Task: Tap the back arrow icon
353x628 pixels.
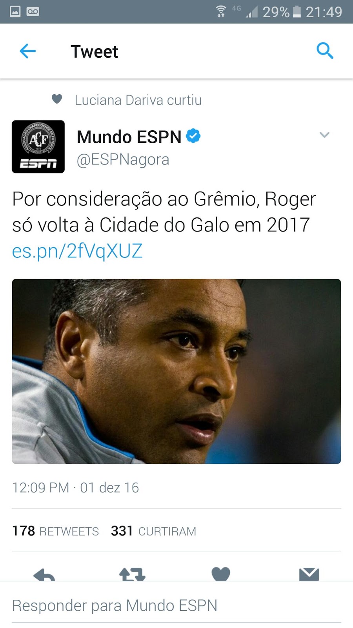Action: point(28,51)
